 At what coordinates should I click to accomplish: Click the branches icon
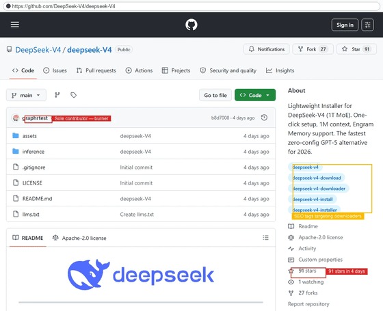[57, 95]
